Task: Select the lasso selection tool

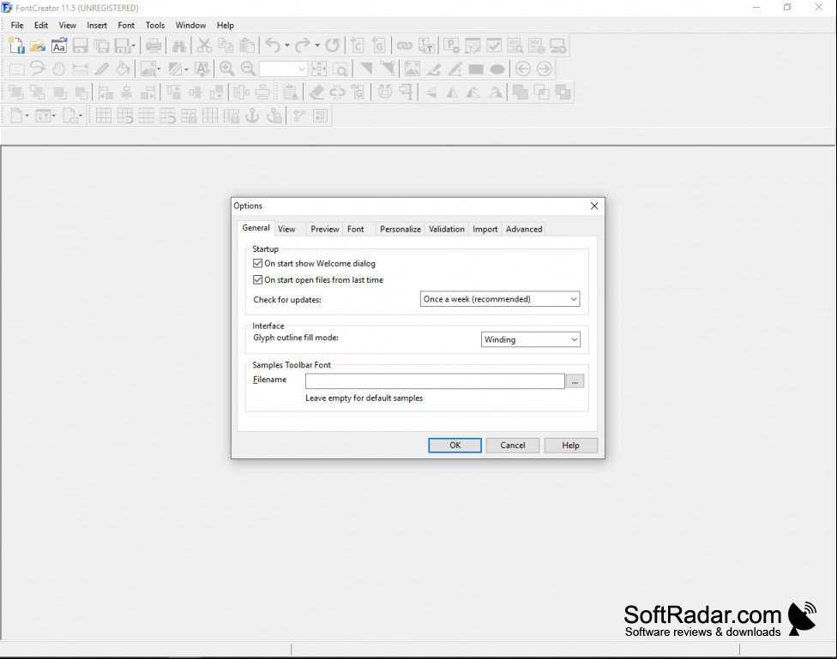Action: [x=38, y=69]
